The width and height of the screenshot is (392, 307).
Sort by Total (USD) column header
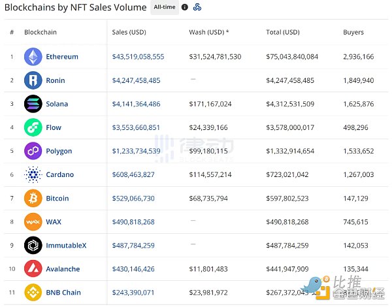pos(283,32)
